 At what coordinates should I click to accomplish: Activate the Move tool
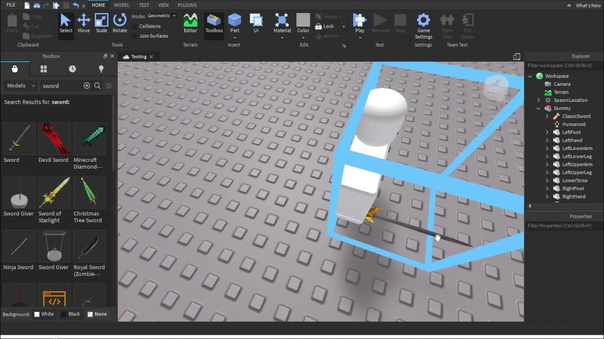[x=84, y=24]
